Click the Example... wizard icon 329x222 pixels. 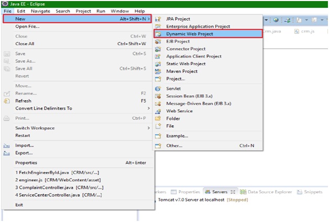point(158,136)
